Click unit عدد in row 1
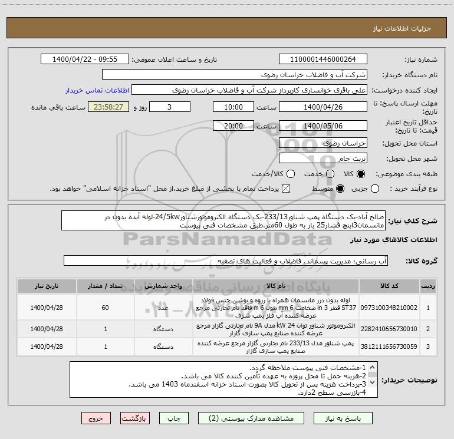 (x=163, y=308)
